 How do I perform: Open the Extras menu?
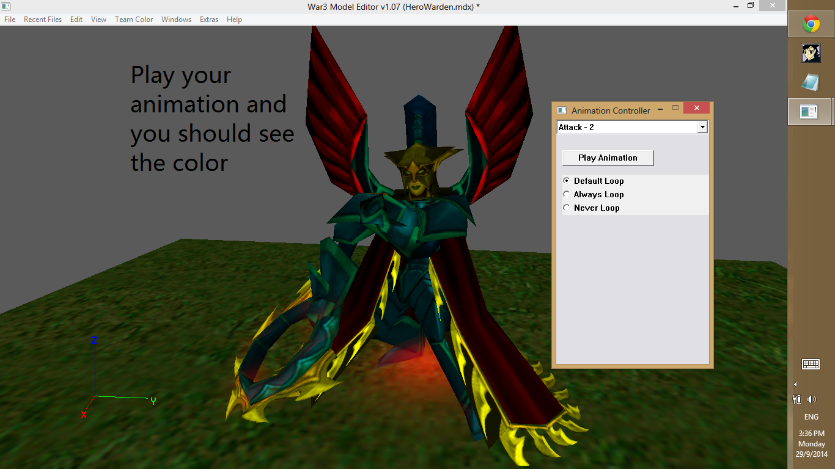click(209, 20)
